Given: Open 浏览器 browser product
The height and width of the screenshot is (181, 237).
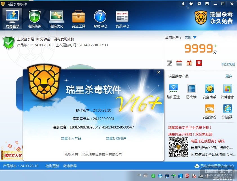Looking at the screenshot, I should click(x=227, y=112).
